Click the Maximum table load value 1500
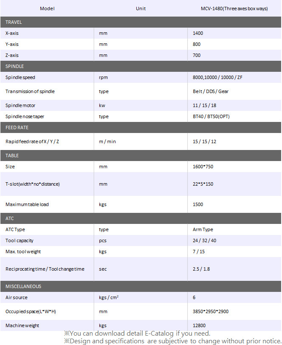This screenshot has height=345, width=282. tap(198, 204)
